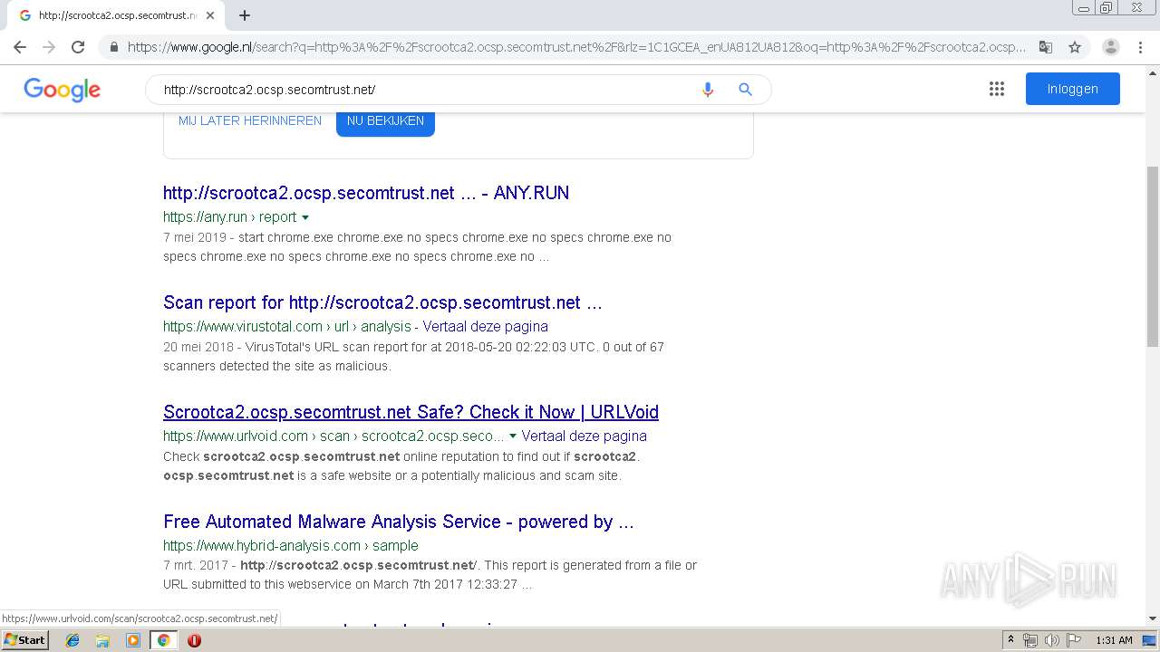
Task: Open the Windows Start menu
Action: [x=24, y=640]
